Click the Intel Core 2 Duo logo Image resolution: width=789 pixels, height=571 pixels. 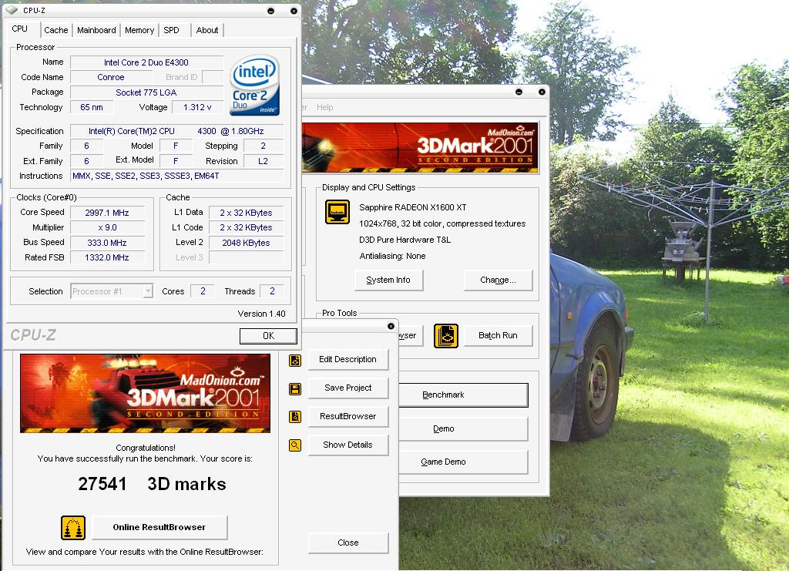tap(254, 86)
